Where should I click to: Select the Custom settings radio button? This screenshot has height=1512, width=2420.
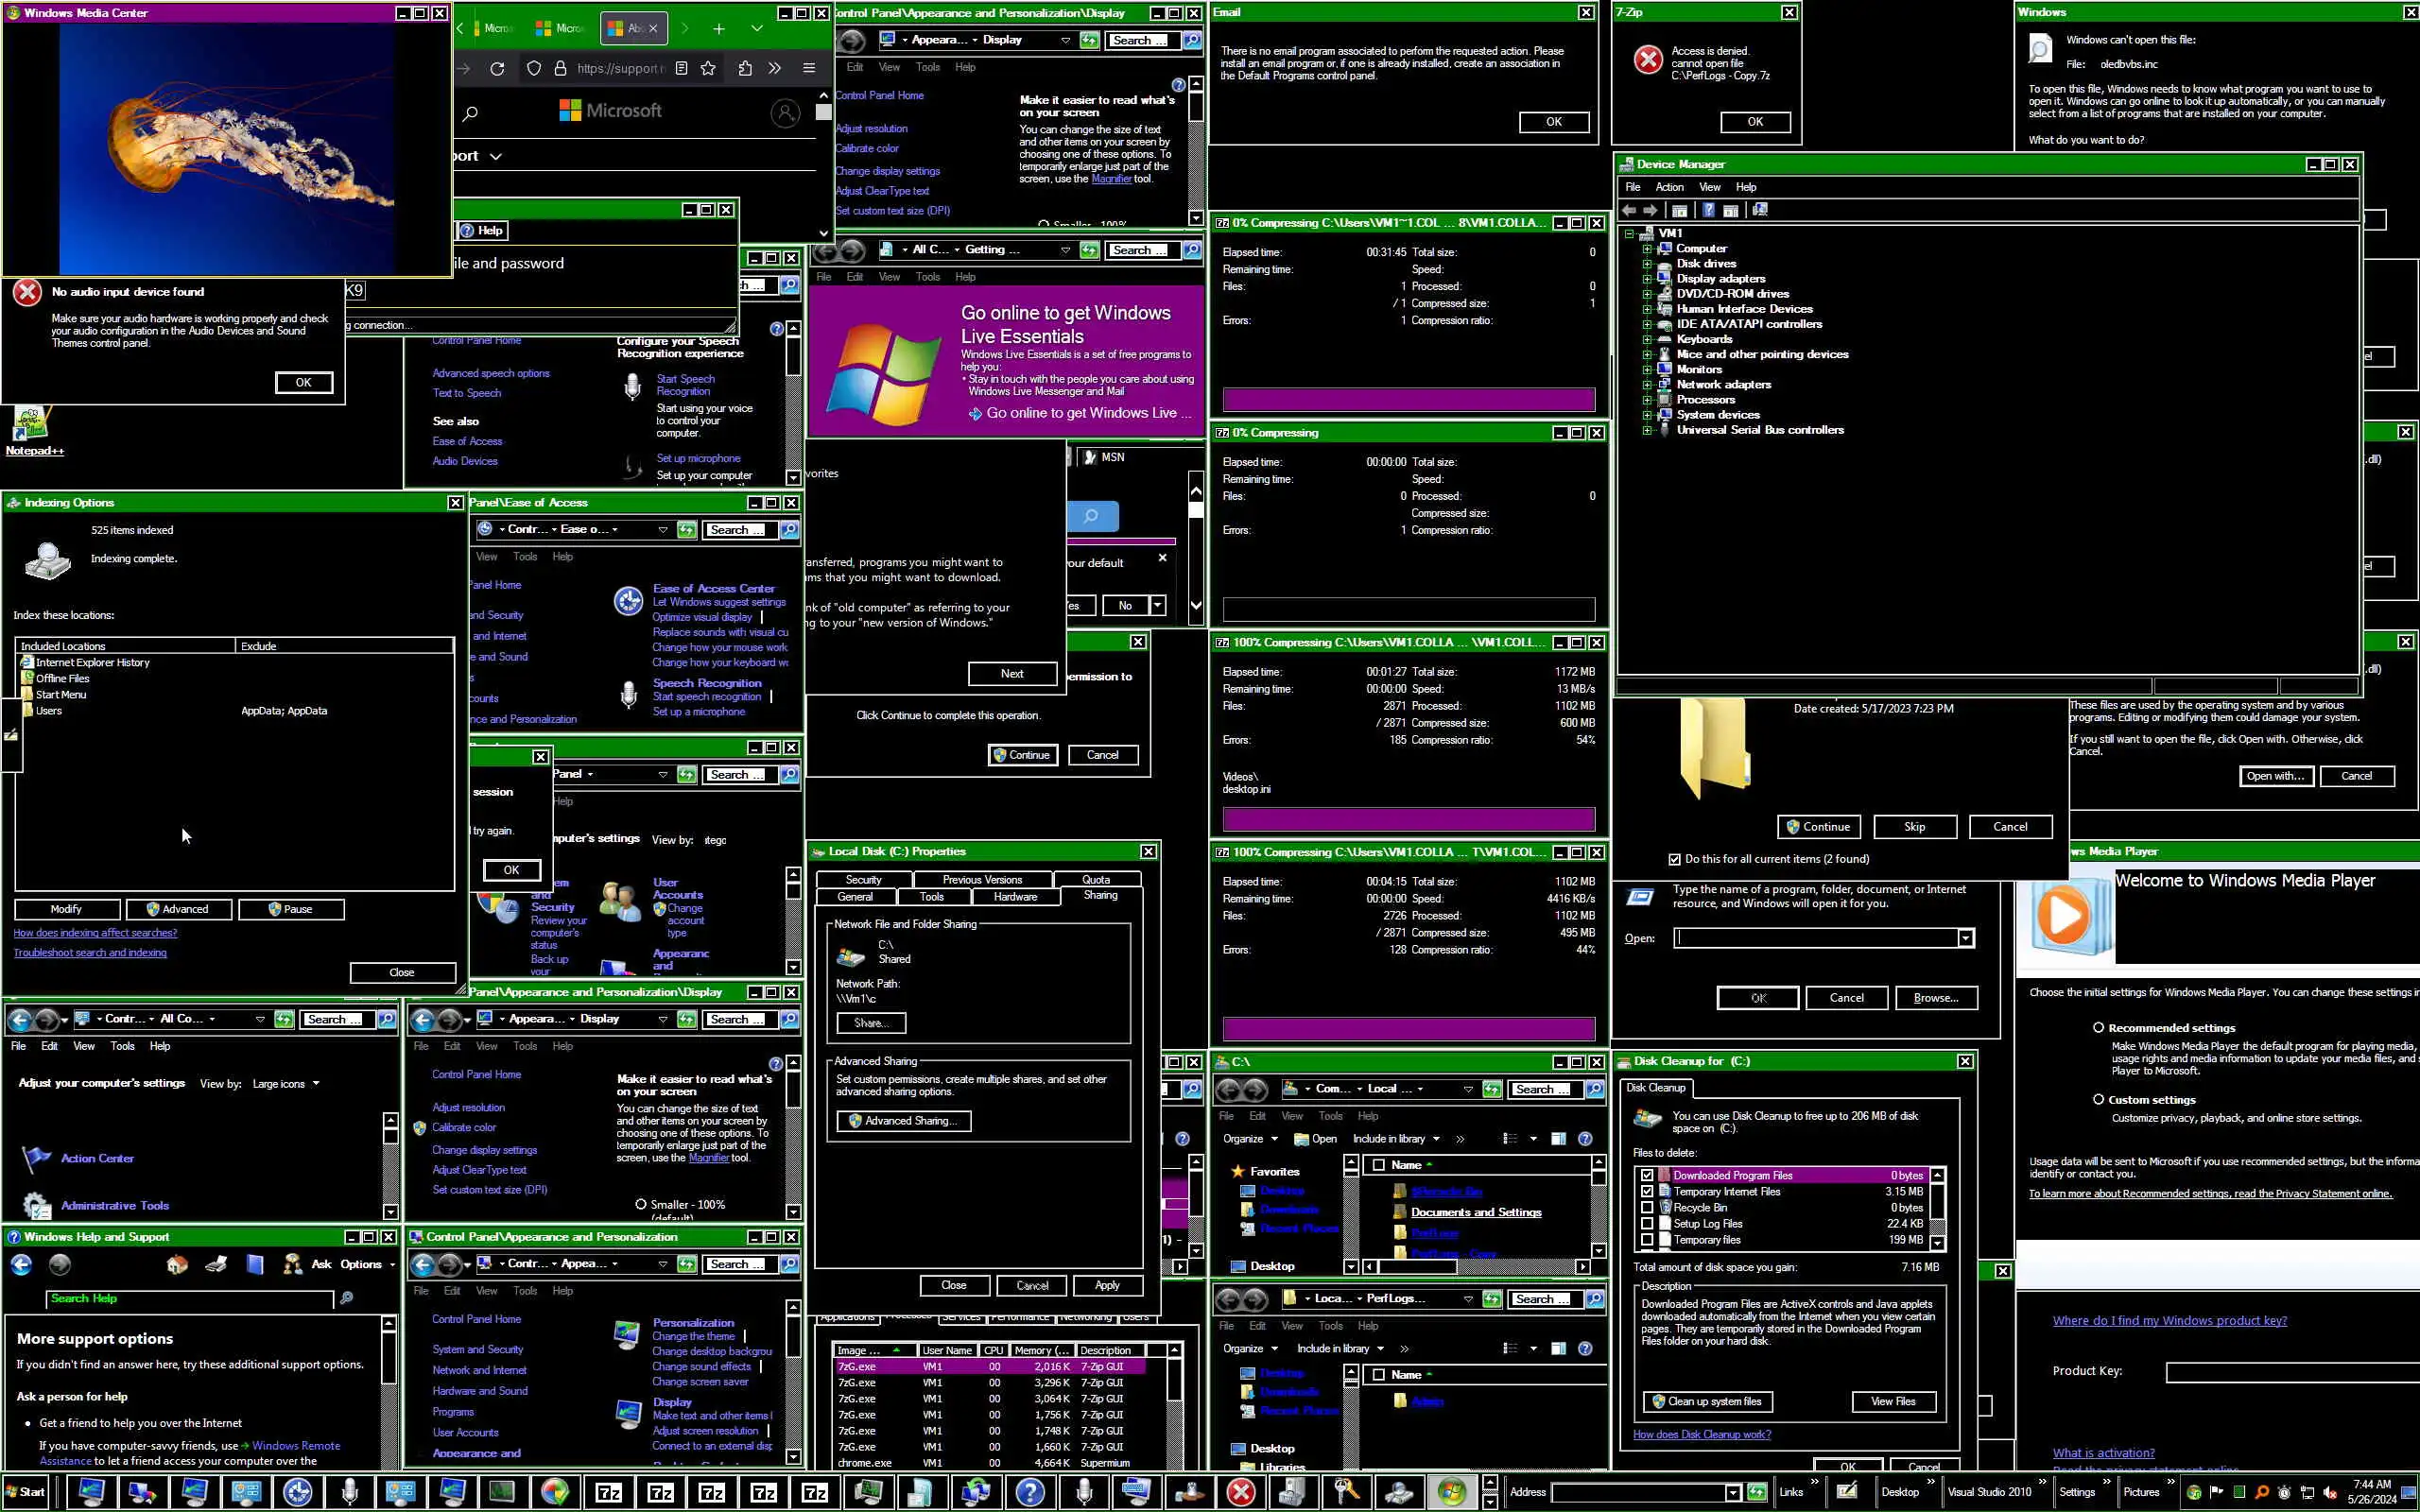2098,1099
